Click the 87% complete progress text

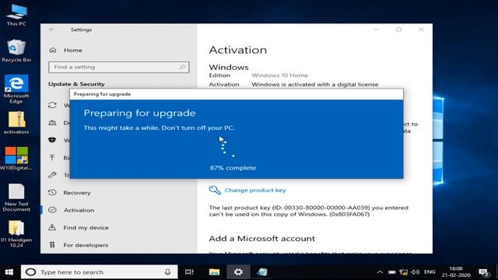click(x=233, y=168)
